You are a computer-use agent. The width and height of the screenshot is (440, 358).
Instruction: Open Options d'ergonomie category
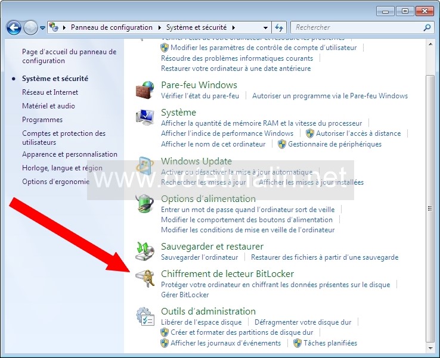click(x=55, y=182)
